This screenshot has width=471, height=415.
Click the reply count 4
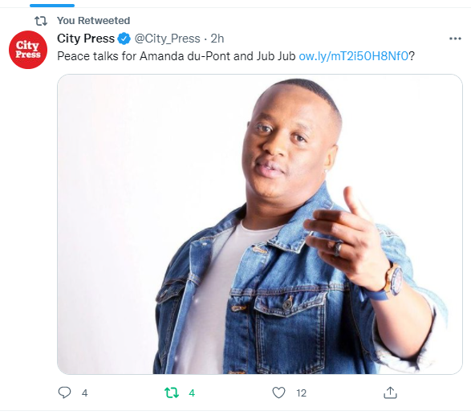(85, 393)
